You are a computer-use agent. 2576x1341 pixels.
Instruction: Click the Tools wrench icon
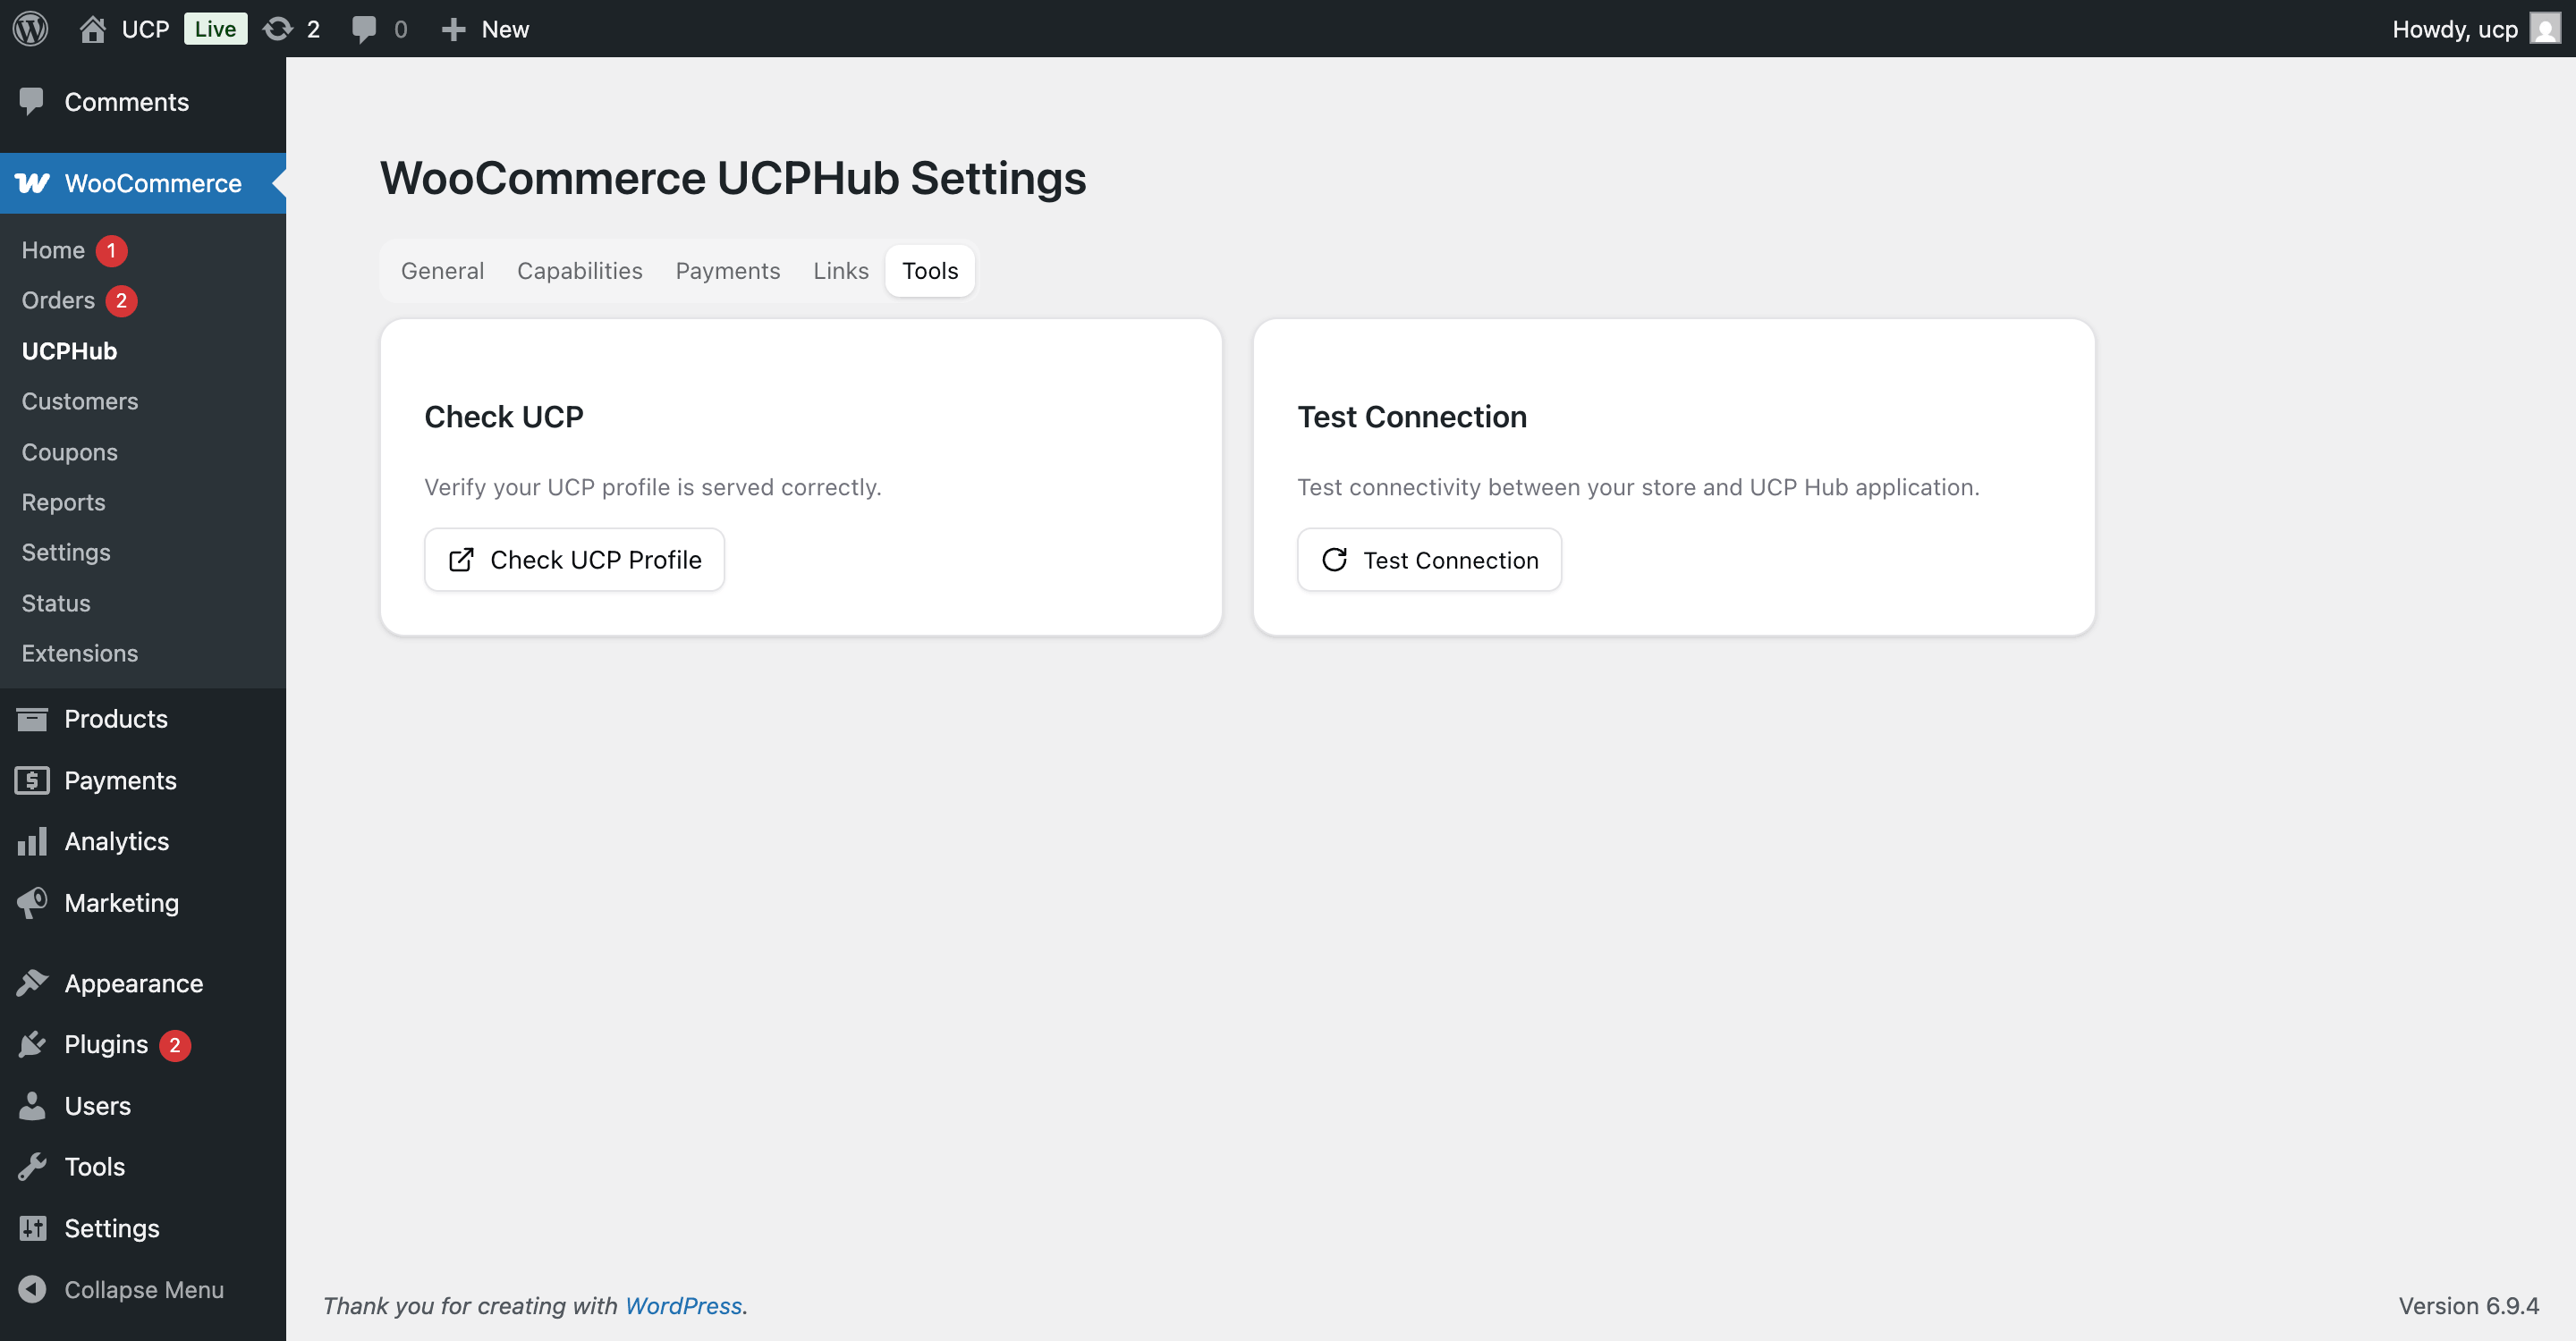32,1166
